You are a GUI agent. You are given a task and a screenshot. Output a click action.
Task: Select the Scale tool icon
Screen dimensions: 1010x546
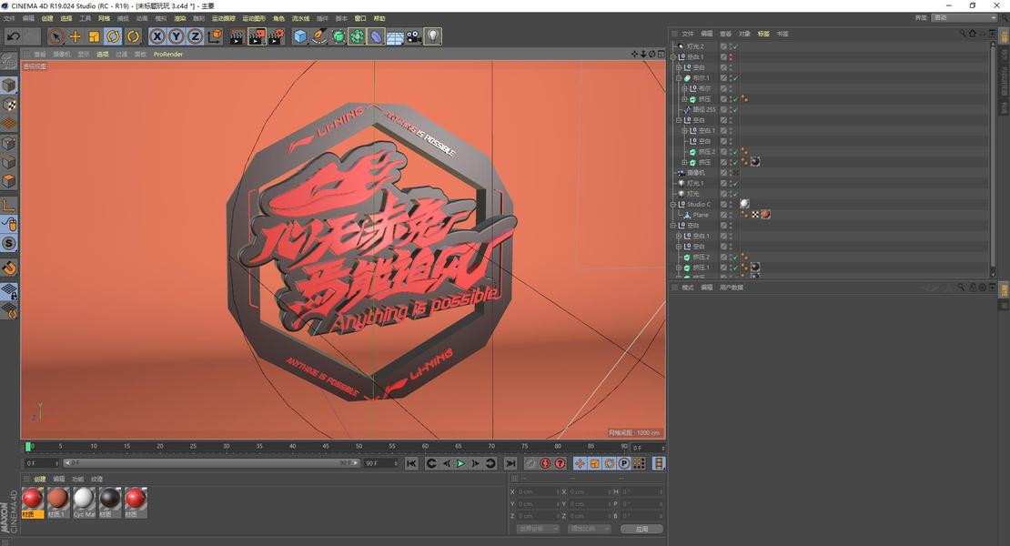click(x=94, y=36)
